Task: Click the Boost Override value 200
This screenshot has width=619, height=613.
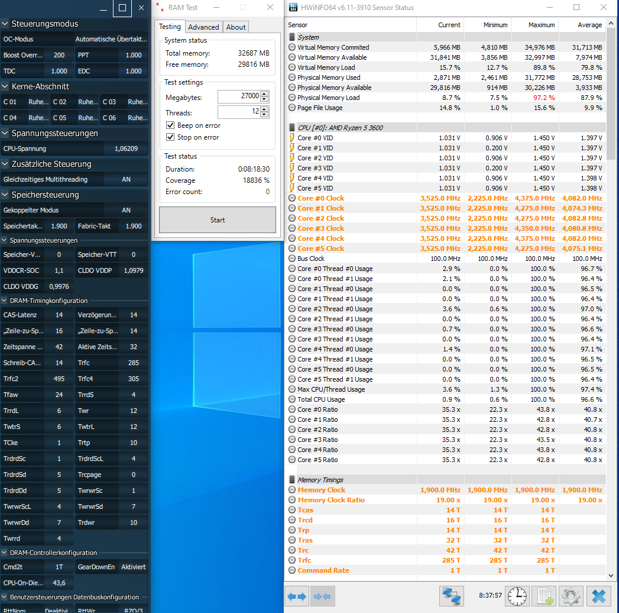Action: point(59,55)
